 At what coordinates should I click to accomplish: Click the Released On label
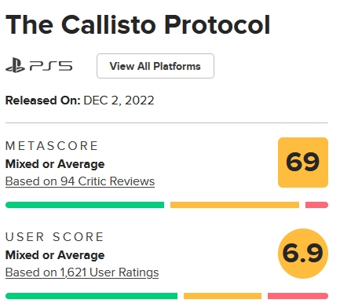point(43,101)
